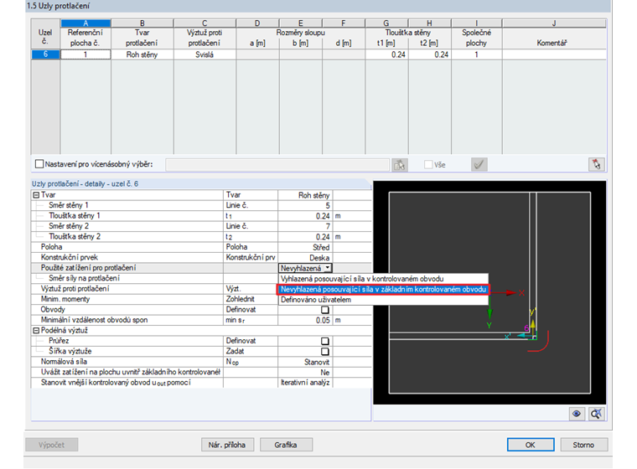Click the Linie č. value 7
The width and height of the screenshot is (637, 469).
point(305,226)
